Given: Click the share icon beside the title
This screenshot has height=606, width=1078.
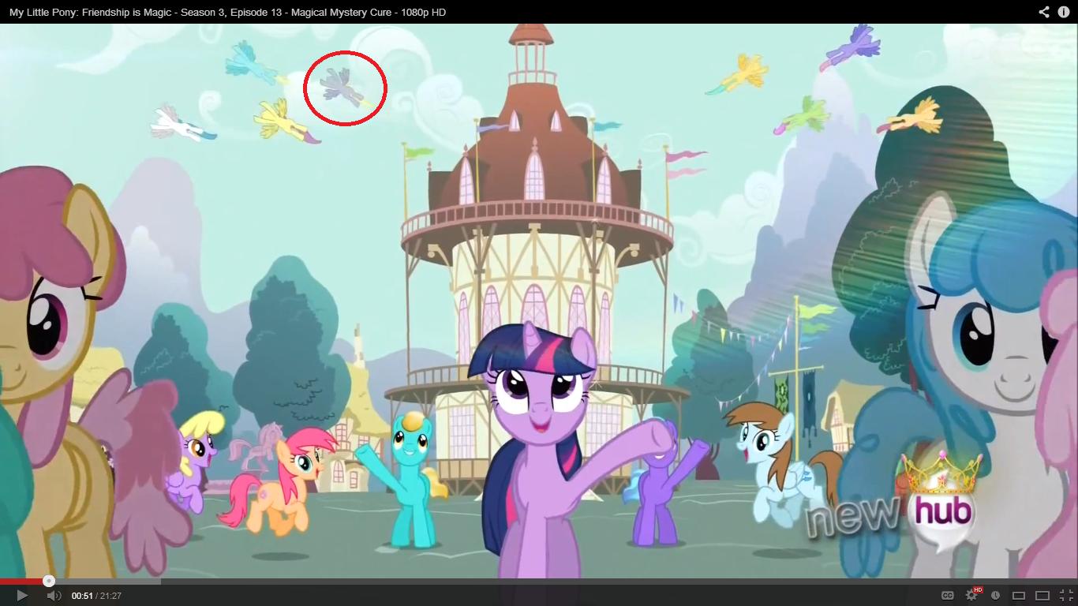Looking at the screenshot, I should [1044, 12].
